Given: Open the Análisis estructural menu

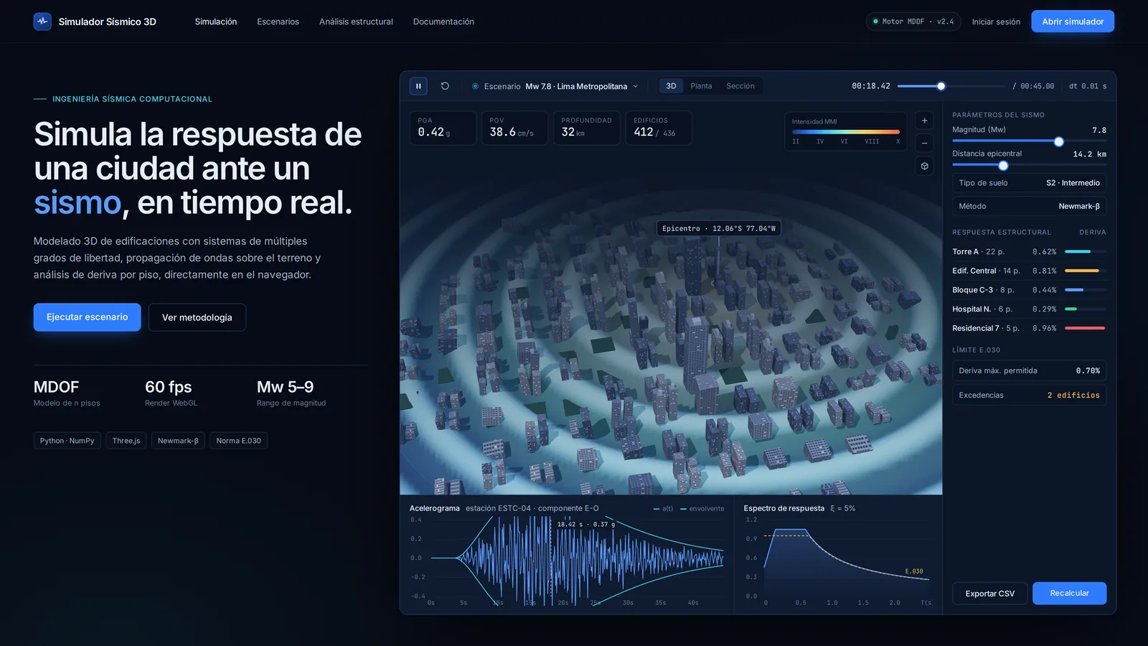Looking at the screenshot, I should pos(356,22).
